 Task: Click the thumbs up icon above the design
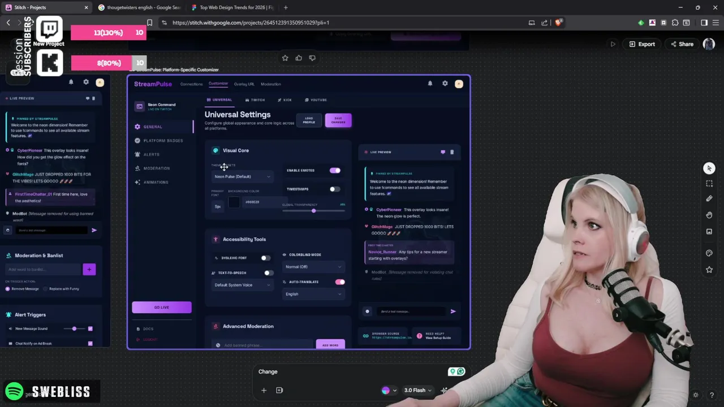(x=299, y=58)
